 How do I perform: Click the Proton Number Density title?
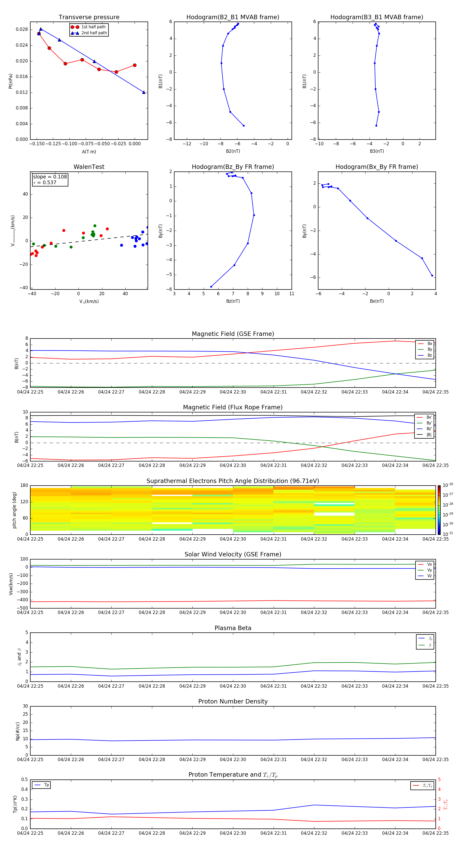(233, 701)
